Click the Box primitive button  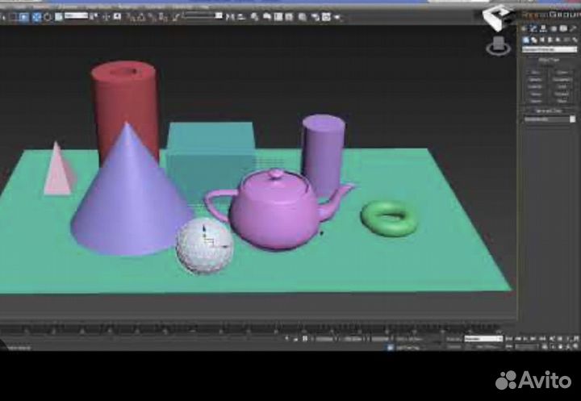[536, 73]
